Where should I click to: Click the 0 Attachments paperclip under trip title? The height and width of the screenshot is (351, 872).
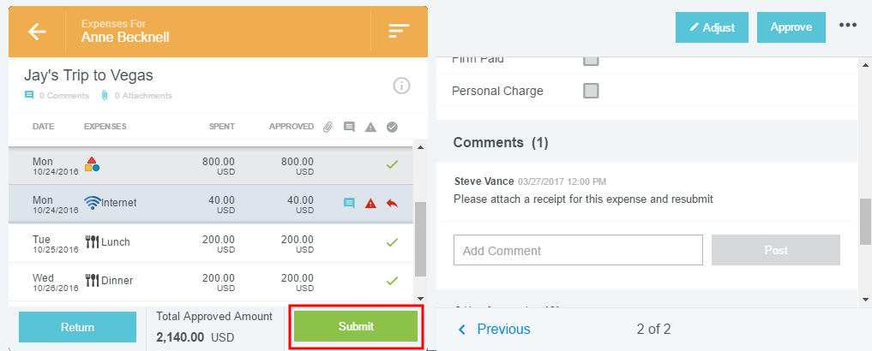click(105, 96)
